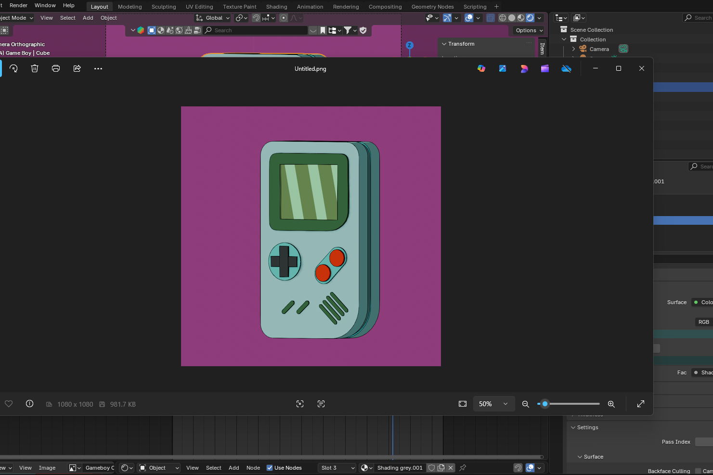713x475 pixels.
Task: Click the Edit with Photos icon
Action: [x=503, y=68]
